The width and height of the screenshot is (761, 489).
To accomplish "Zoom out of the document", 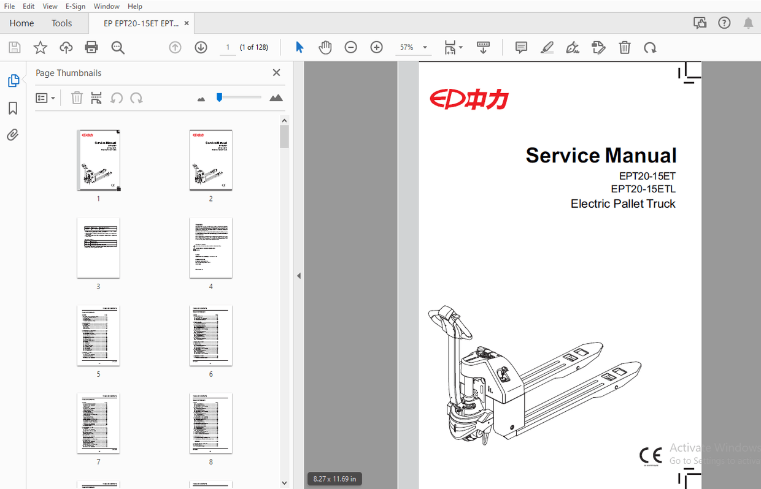I will pyautogui.click(x=350, y=47).
